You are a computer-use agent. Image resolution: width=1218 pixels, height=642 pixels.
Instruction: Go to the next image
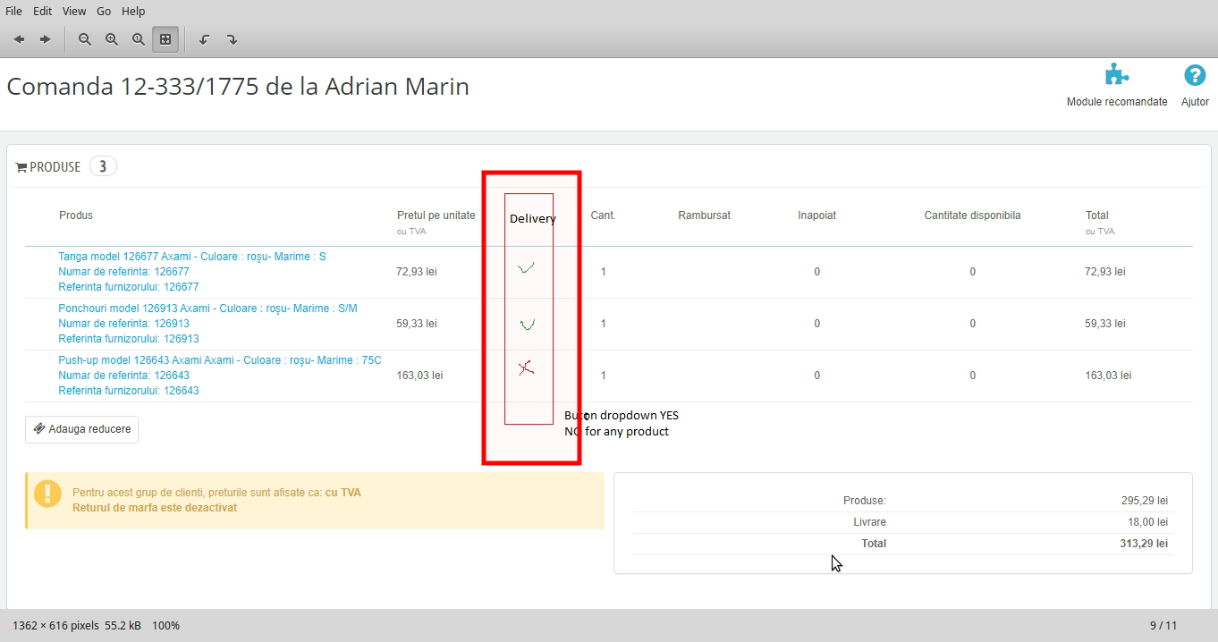coord(46,39)
